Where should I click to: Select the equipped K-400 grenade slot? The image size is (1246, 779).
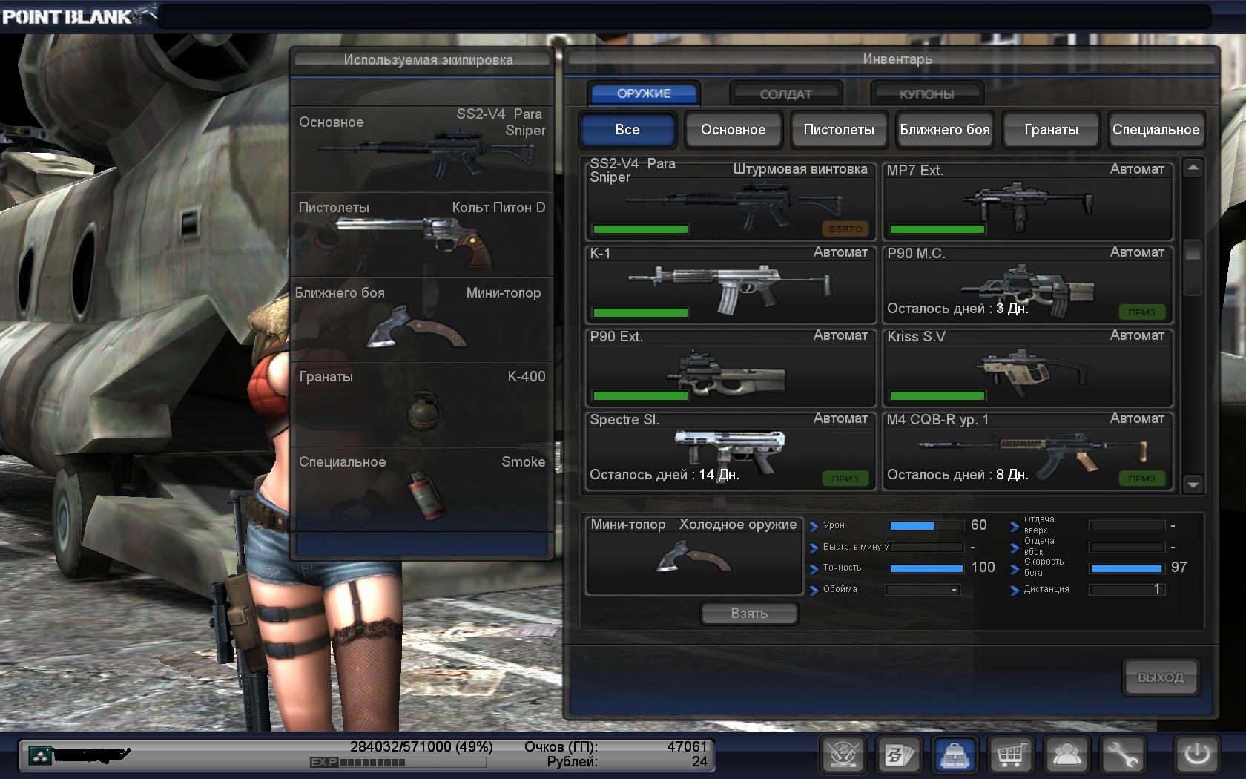(422, 404)
